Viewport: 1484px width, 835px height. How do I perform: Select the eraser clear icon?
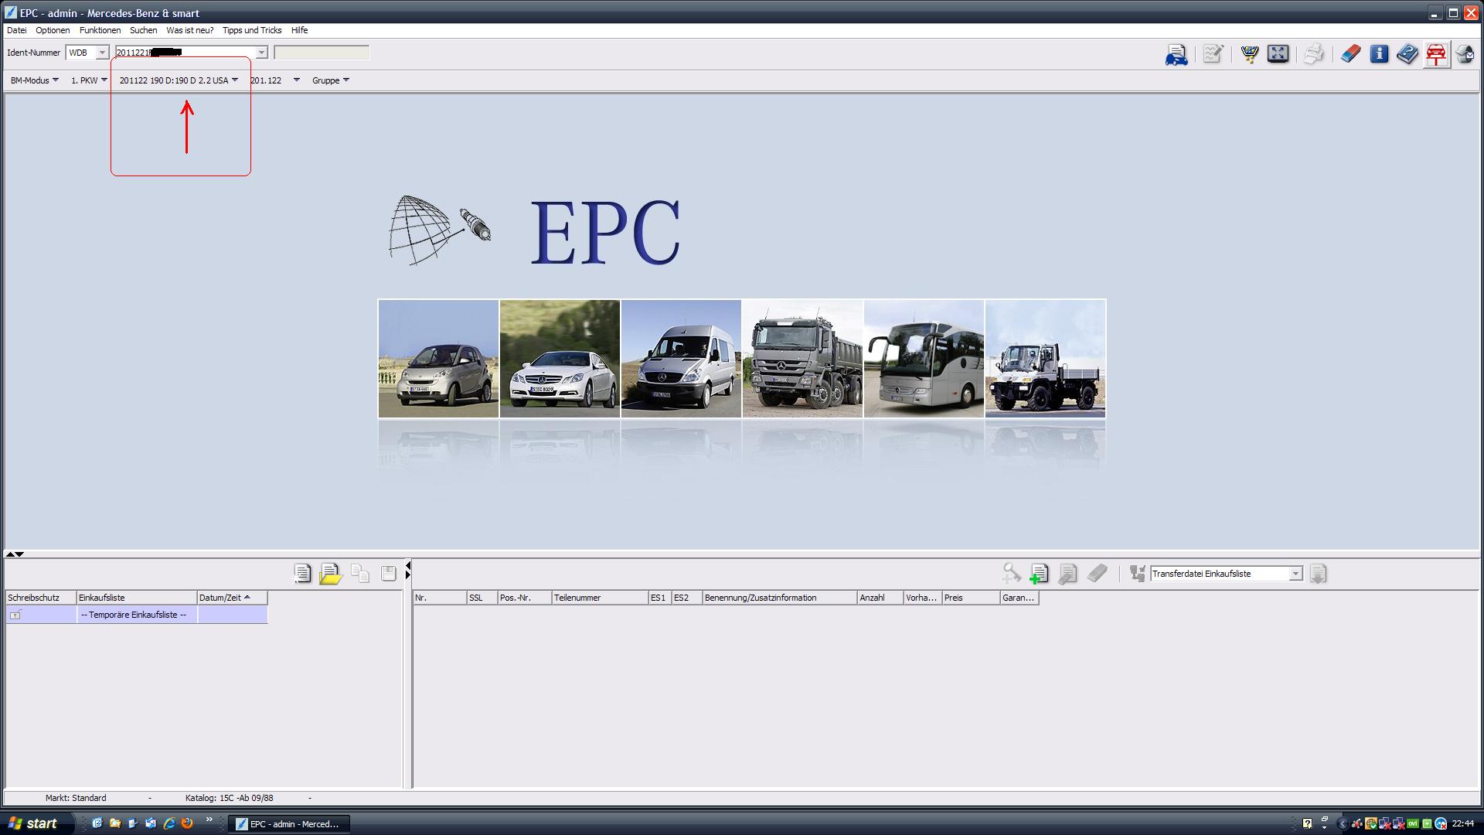click(x=1350, y=54)
